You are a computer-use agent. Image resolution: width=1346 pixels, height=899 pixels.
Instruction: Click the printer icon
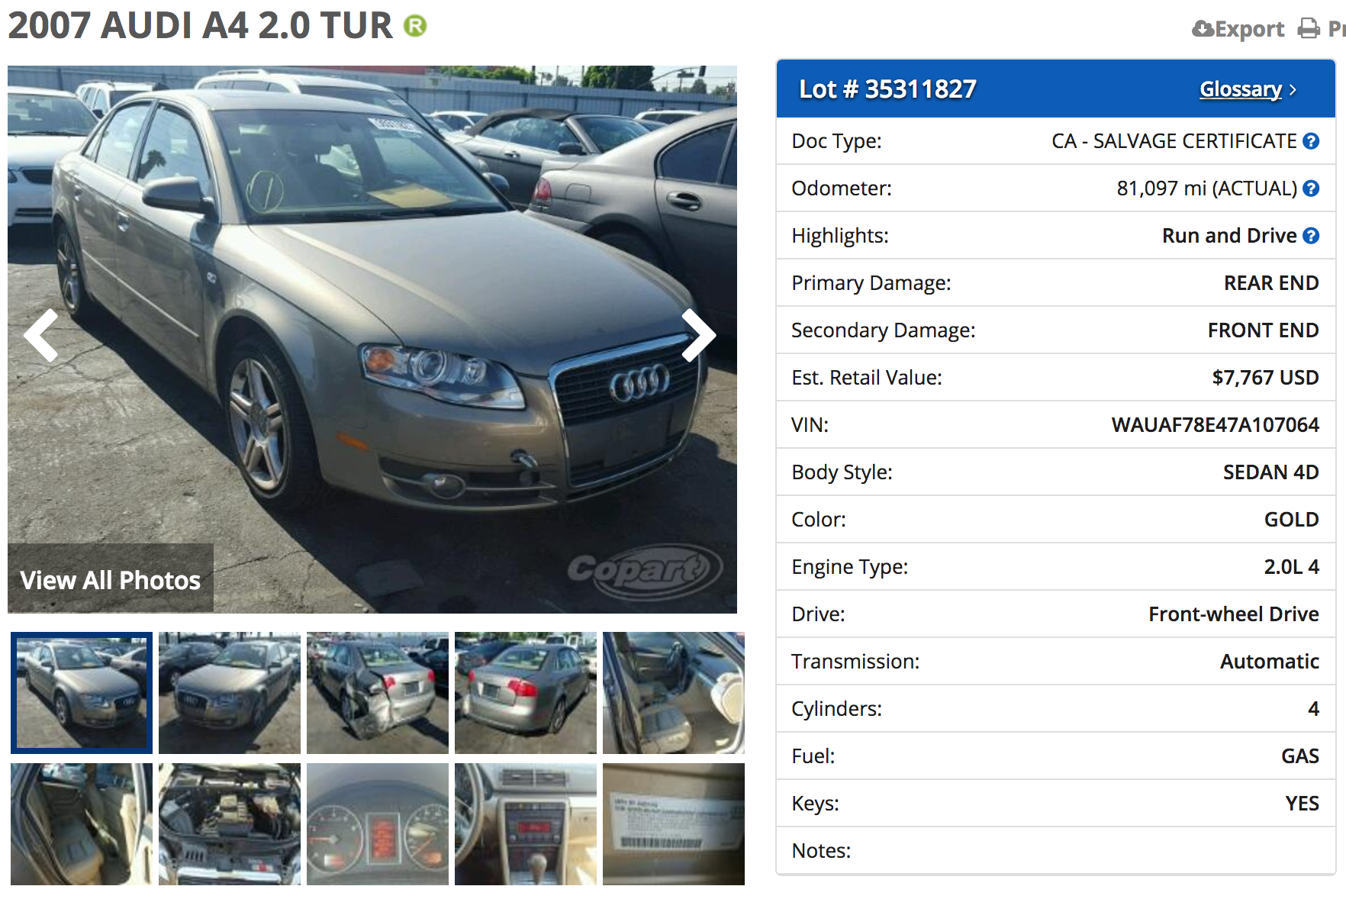(1309, 29)
